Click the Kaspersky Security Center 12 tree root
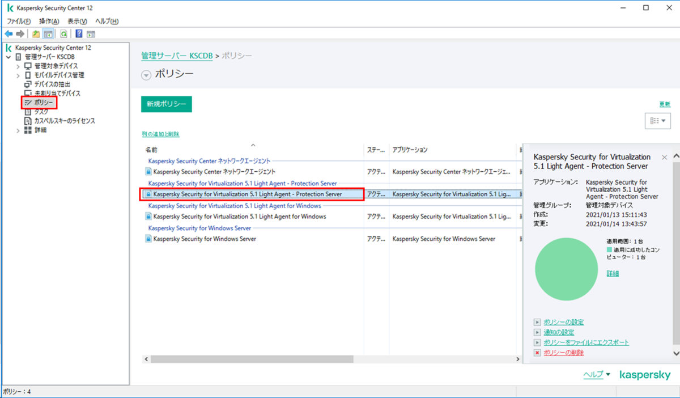 (x=53, y=48)
